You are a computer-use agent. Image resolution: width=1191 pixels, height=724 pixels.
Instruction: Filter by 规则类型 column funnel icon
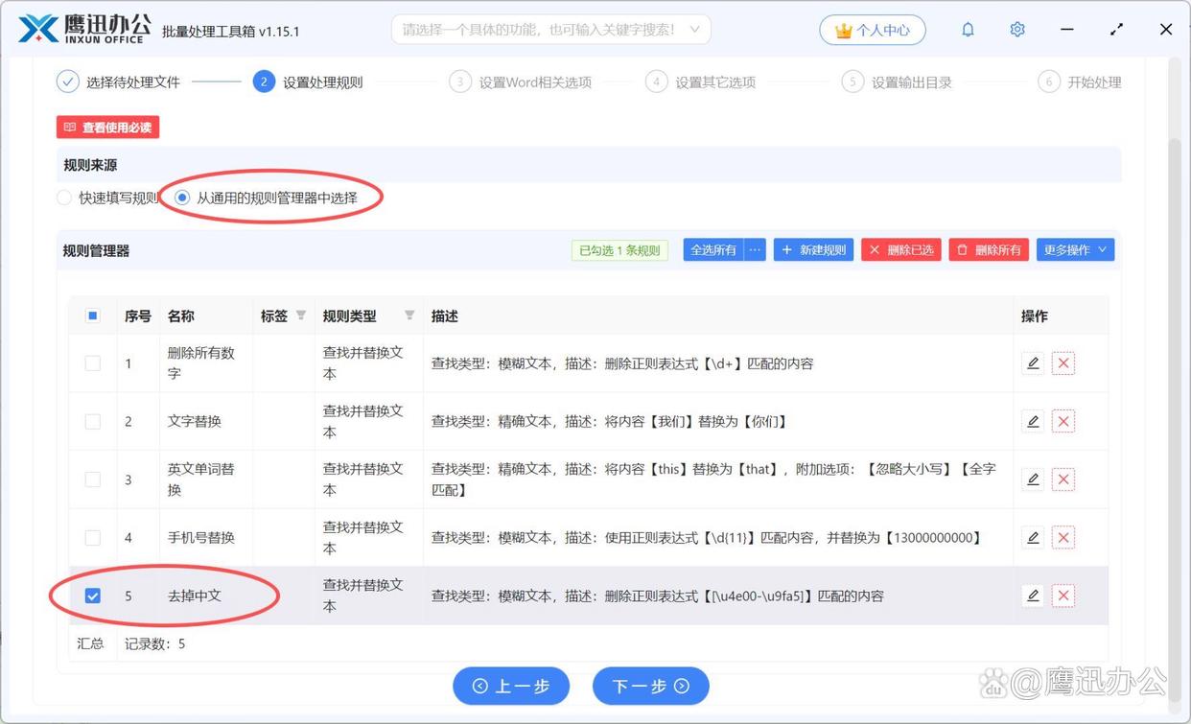(x=409, y=315)
